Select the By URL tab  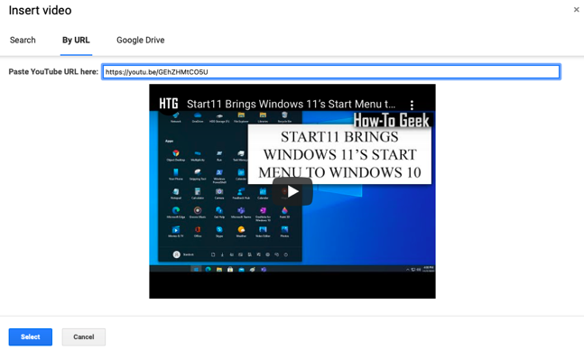(76, 41)
